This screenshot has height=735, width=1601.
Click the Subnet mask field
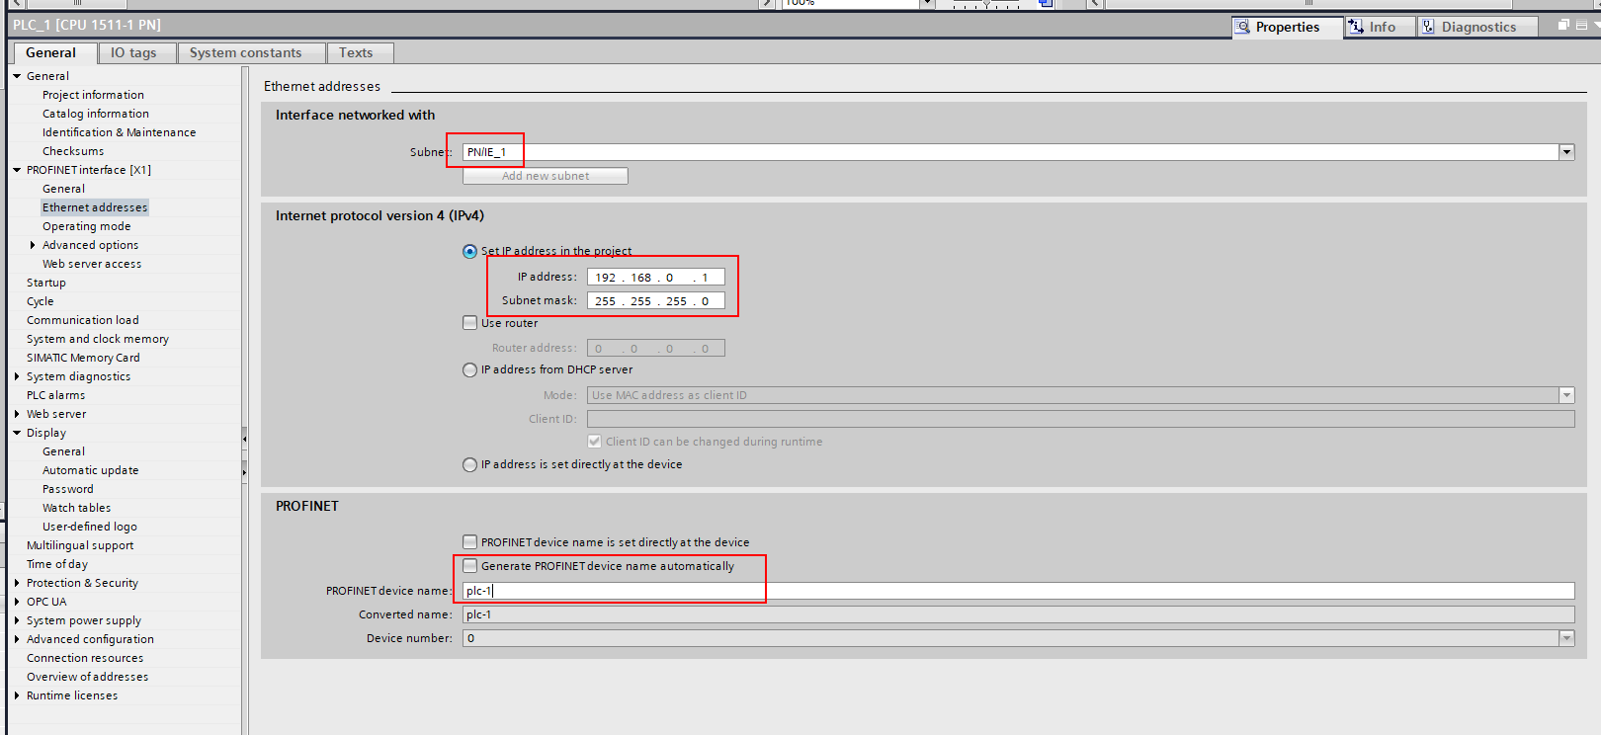[x=656, y=301]
